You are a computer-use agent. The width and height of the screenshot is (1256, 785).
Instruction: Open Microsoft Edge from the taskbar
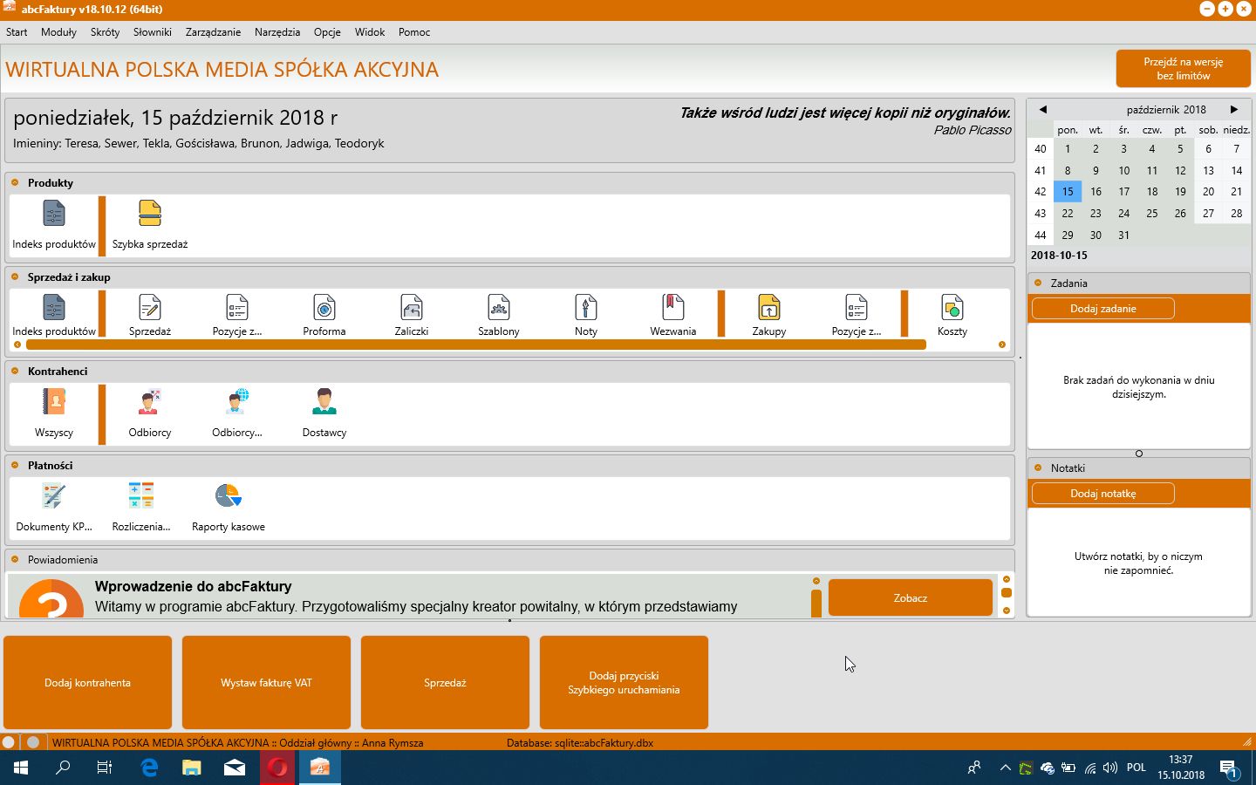[x=149, y=768]
